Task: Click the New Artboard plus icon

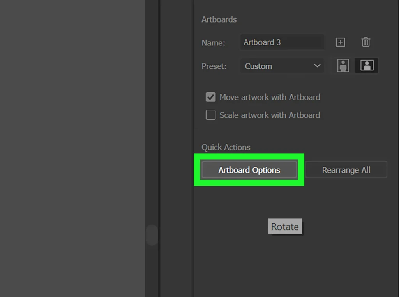Action: pos(340,42)
